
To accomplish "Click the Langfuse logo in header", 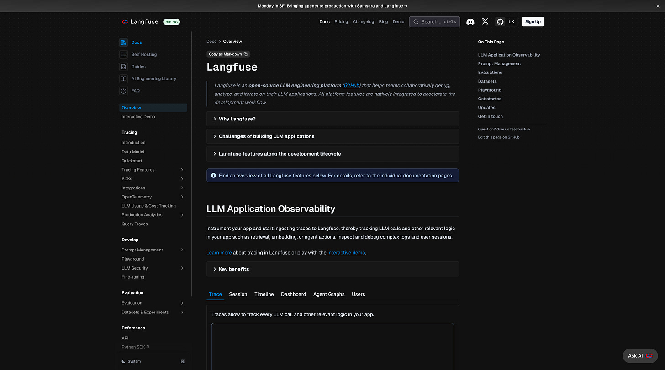I will (140, 21).
